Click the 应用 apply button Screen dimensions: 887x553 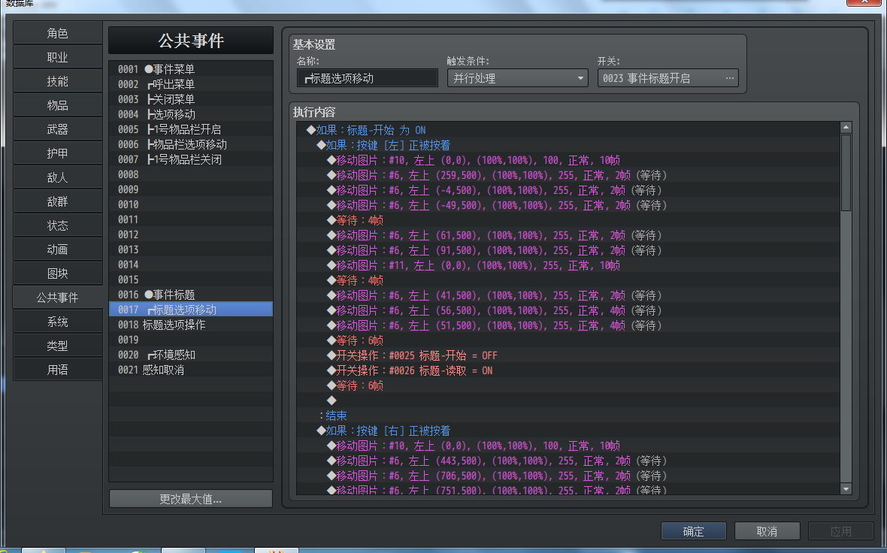pos(840,531)
